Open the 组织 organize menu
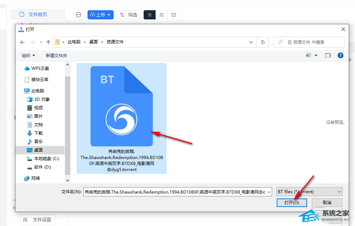Image resolution: width=355 pixels, height=226 pixels. [x=28, y=55]
